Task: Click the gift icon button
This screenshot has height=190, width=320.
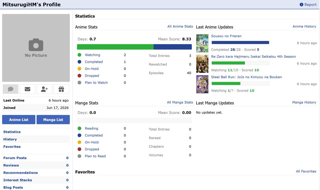Action: pyautogui.click(x=61, y=89)
